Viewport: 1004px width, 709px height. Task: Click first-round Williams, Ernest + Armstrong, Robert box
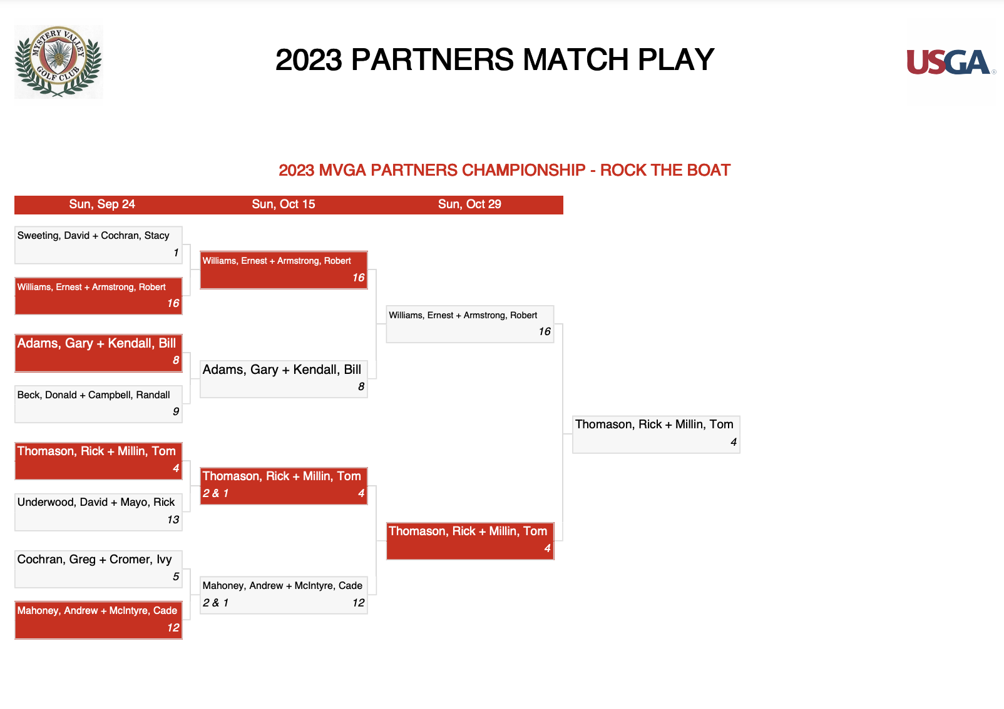point(98,296)
